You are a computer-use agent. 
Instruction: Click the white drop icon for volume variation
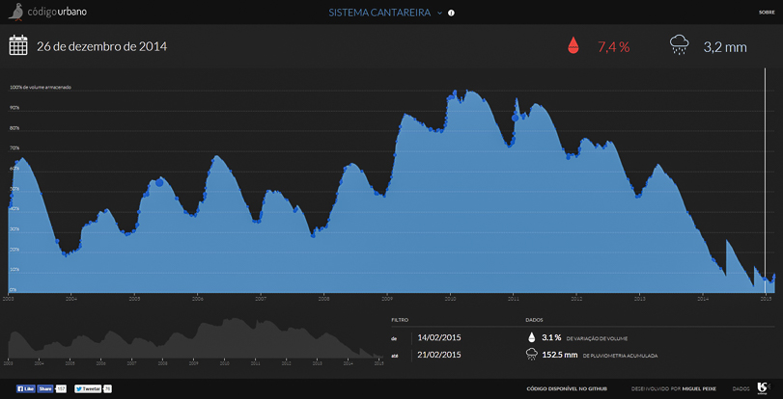(530, 337)
